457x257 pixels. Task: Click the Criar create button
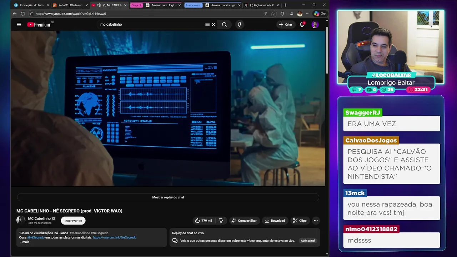(286, 25)
